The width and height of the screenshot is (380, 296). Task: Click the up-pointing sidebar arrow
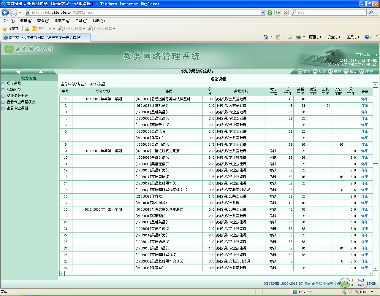point(41,71)
